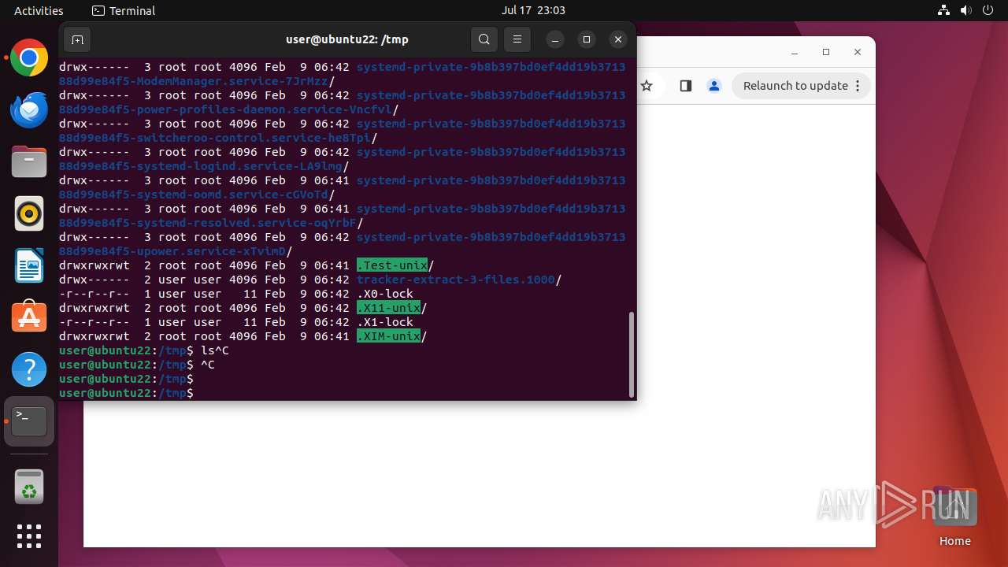1008x567 pixels.
Task: Select the .X1-lock file name
Action: [385, 322]
